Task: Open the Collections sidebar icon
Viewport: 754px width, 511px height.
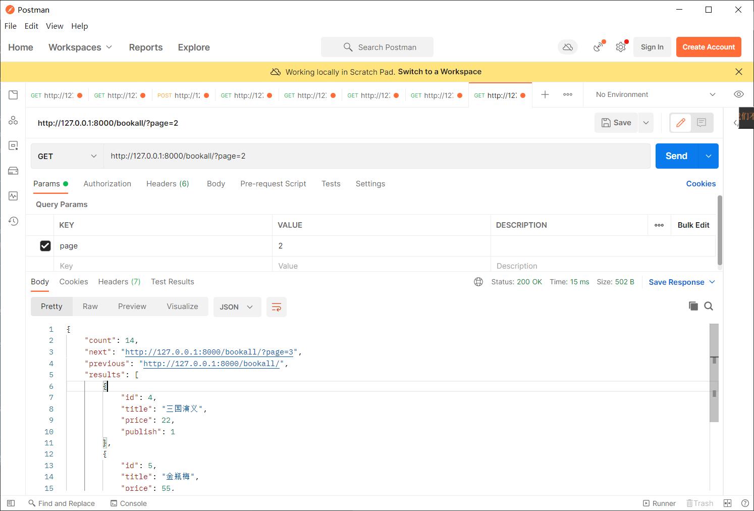Action: point(13,95)
